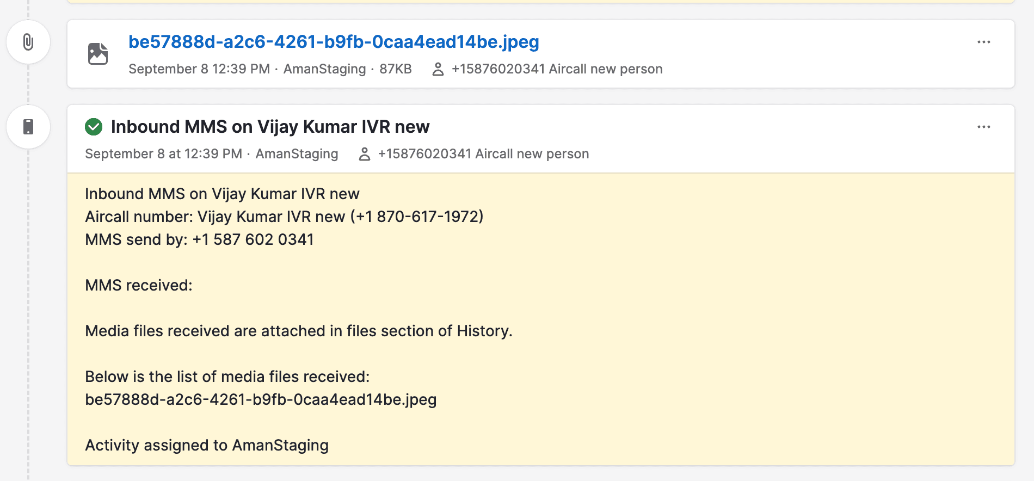
Task: Open the more options menu on the Inbound MMS activity
Action: pyautogui.click(x=983, y=127)
